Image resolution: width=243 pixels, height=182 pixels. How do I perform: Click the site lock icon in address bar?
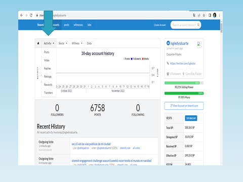click(37, 15)
